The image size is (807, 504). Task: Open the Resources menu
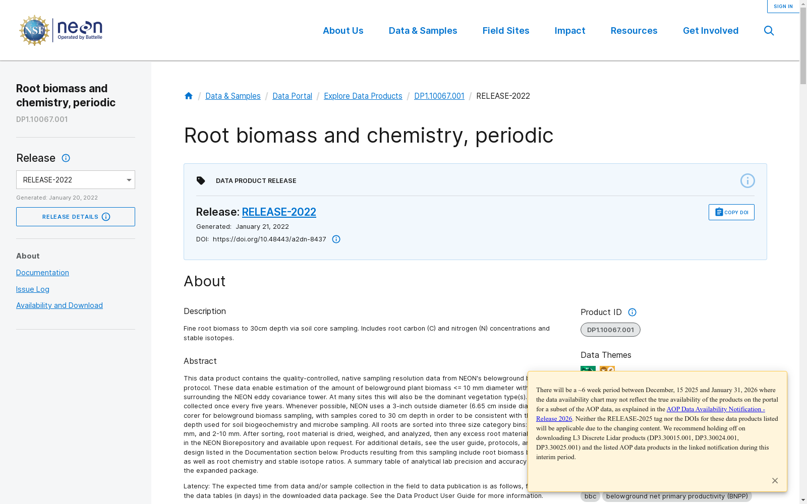click(x=634, y=31)
